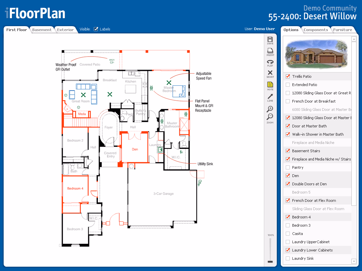Screen dimensions: 362x271
Task: Select the Options tab
Action: 291,30
